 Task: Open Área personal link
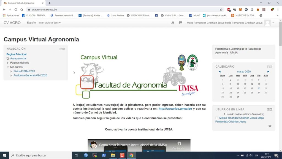pos(18,59)
